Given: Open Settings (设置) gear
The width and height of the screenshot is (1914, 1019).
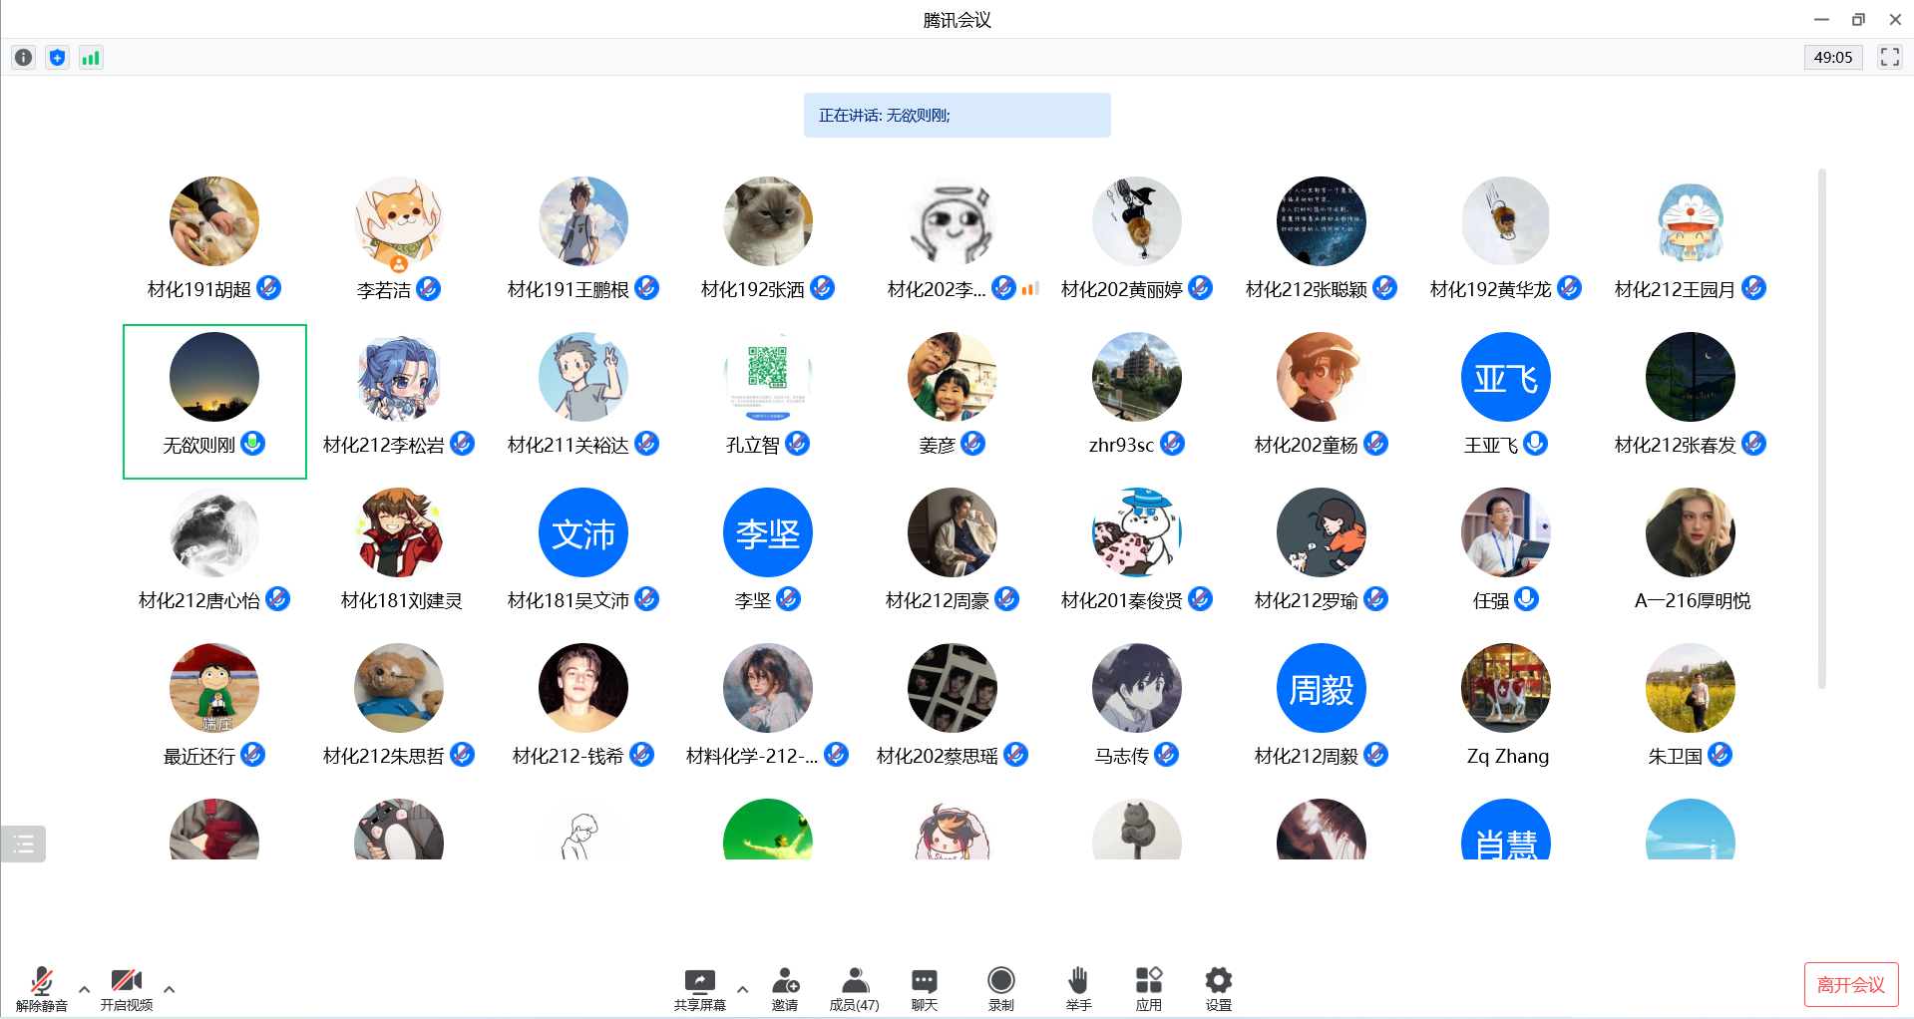Looking at the screenshot, I should pos(1218,988).
